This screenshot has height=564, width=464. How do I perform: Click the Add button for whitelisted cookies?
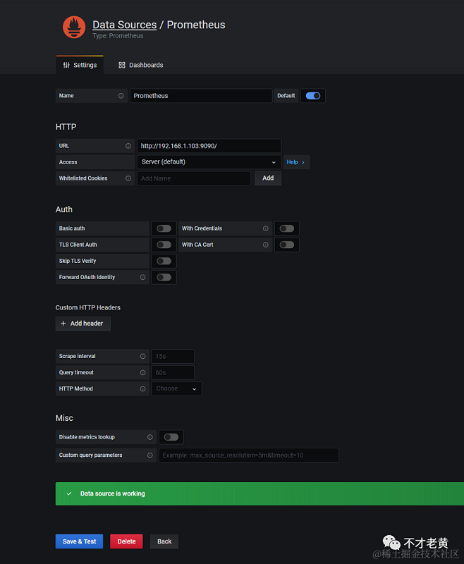(268, 178)
